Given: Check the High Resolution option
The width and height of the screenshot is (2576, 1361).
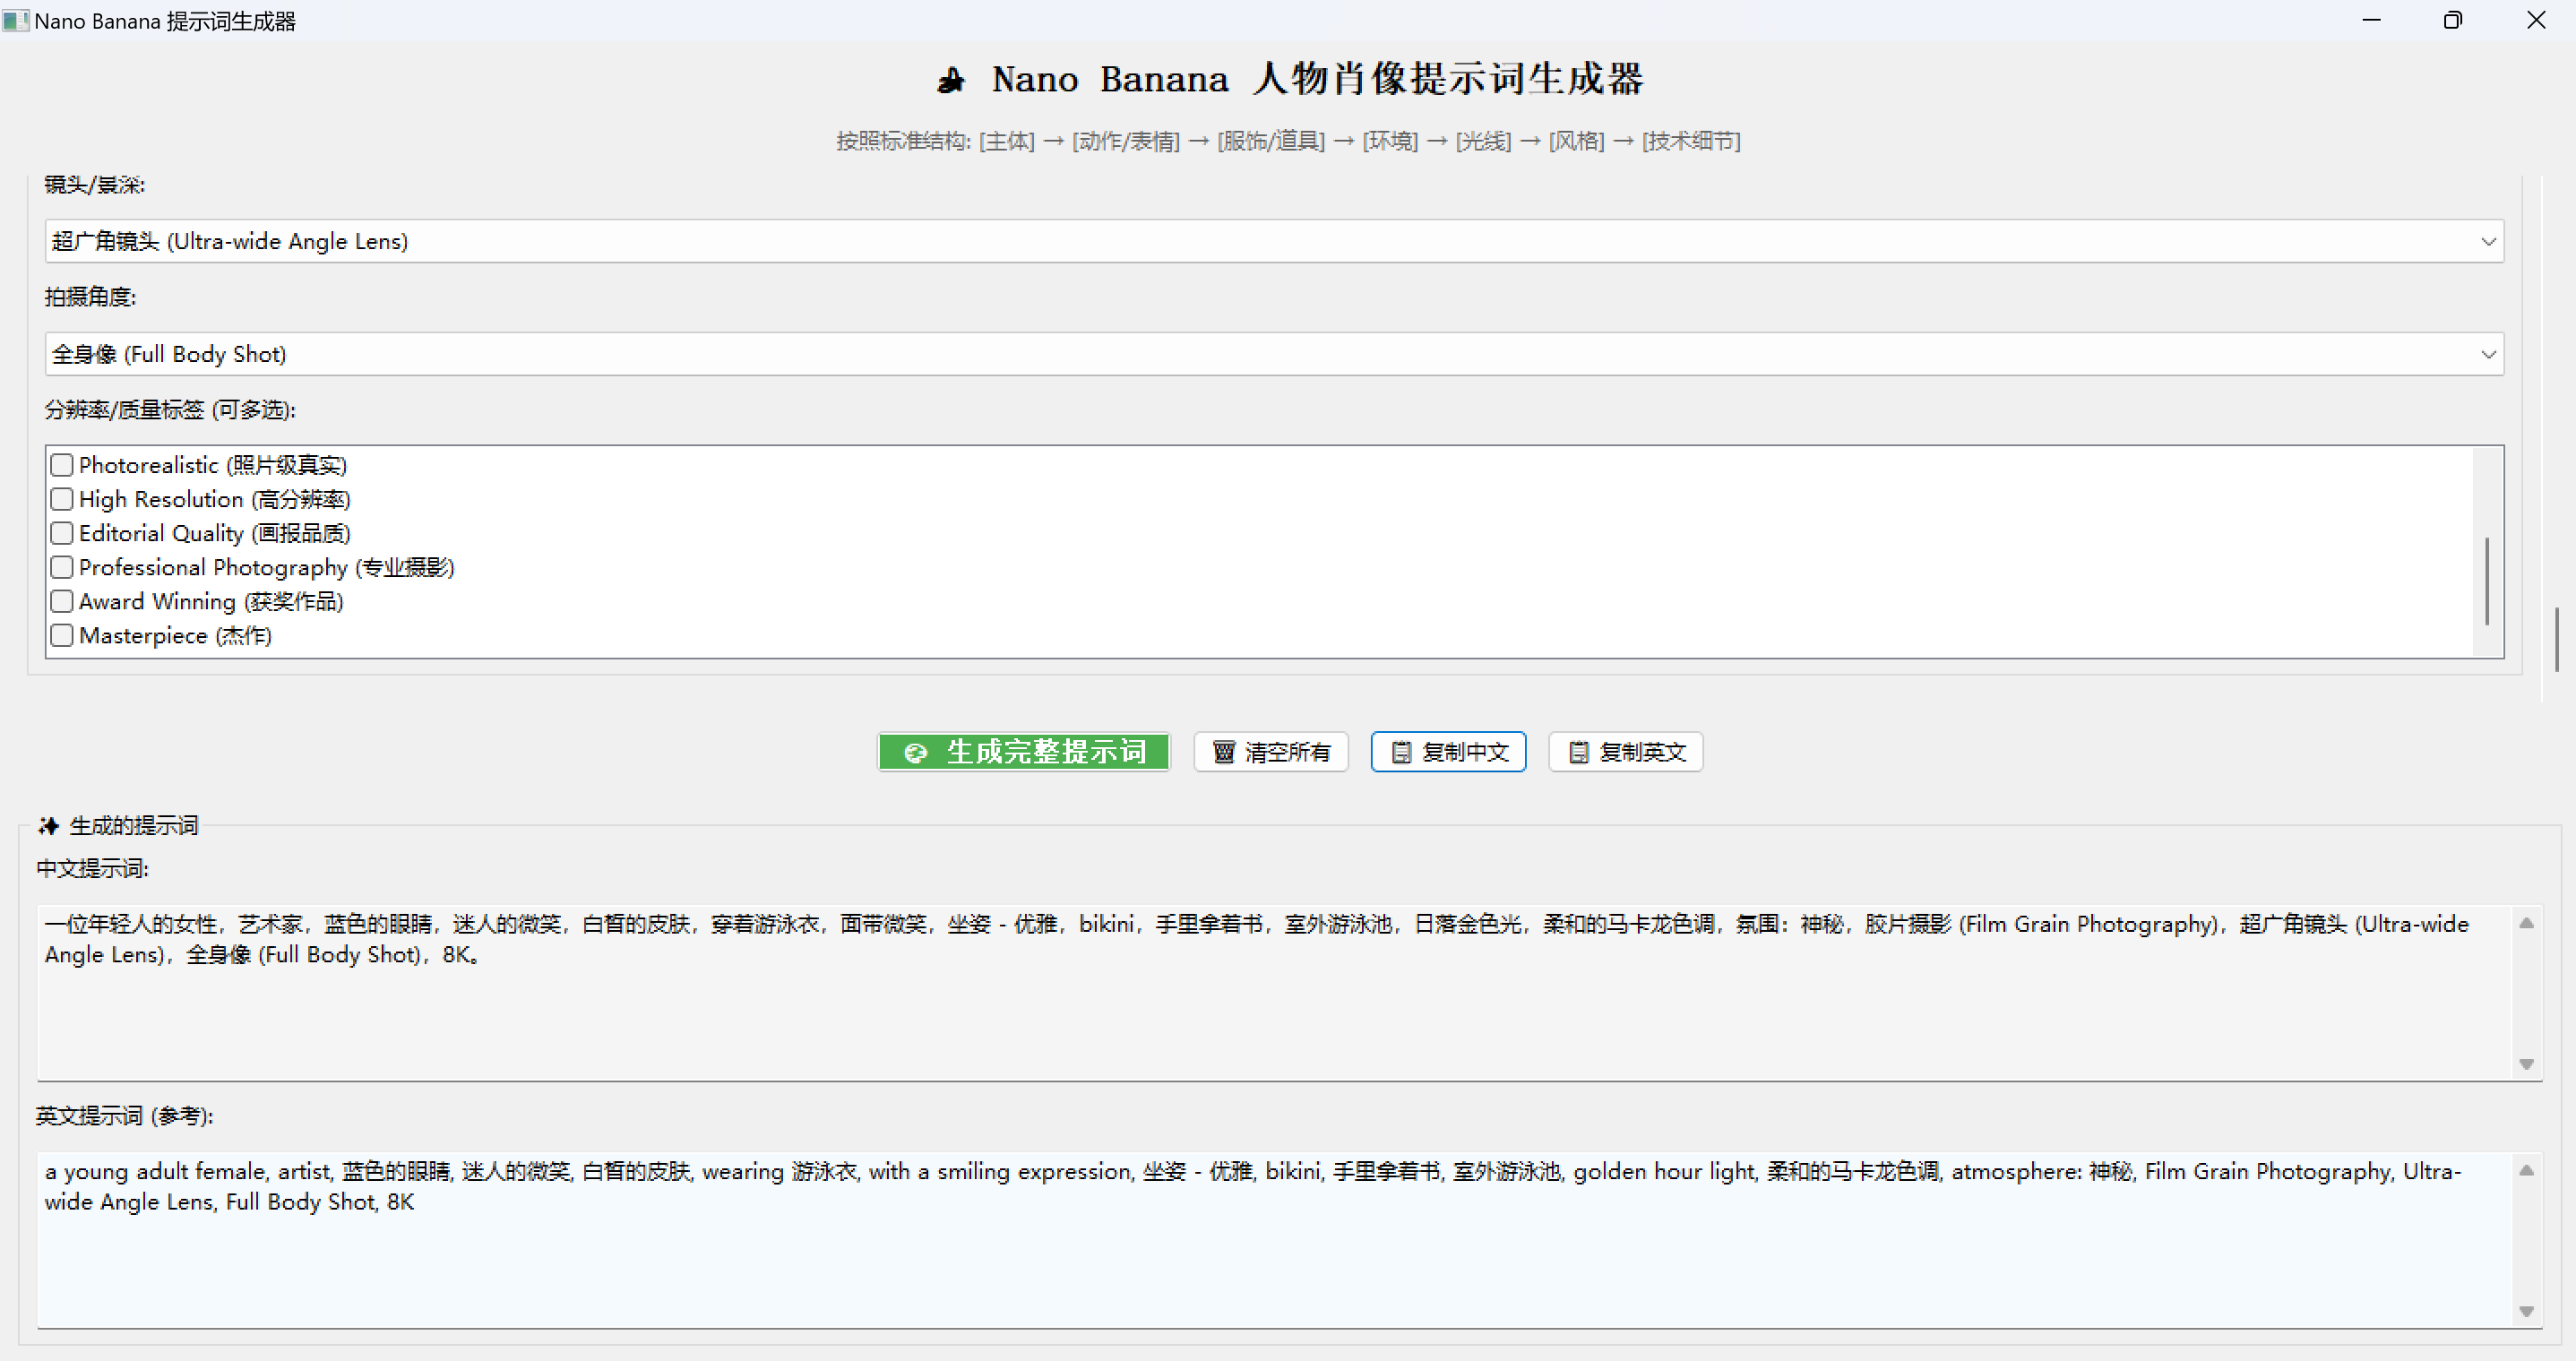Looking at the screenshot, I should point(62,499).
